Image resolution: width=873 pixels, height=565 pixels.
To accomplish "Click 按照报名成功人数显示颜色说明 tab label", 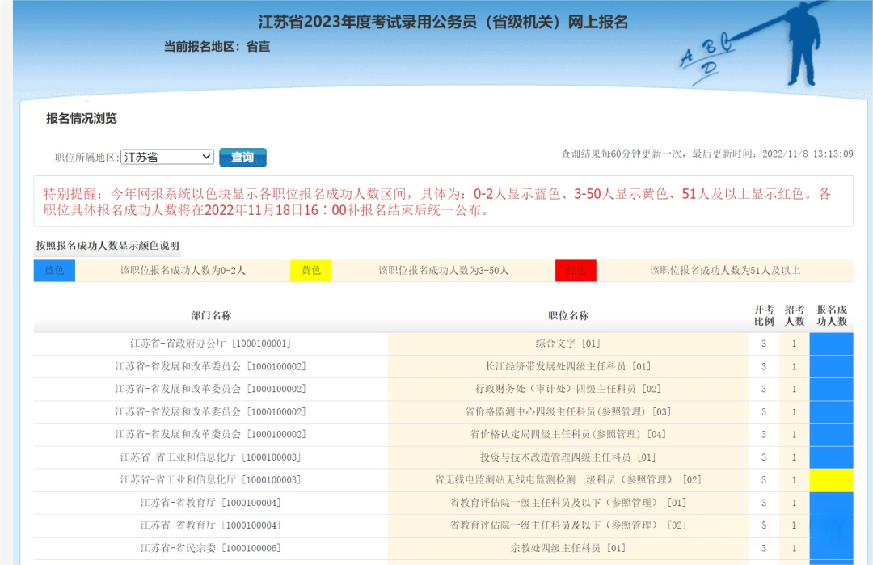I will coord(108,246).
